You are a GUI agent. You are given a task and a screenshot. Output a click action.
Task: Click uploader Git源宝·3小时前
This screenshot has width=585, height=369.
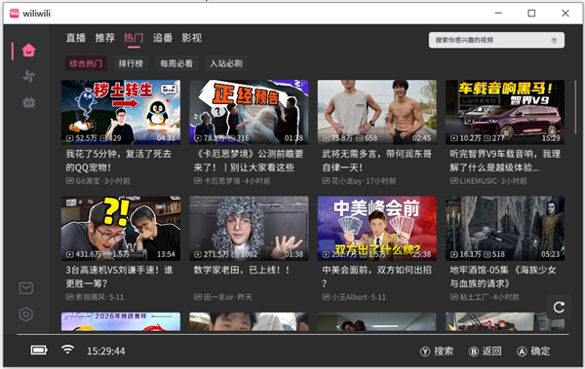pos(98,181)
